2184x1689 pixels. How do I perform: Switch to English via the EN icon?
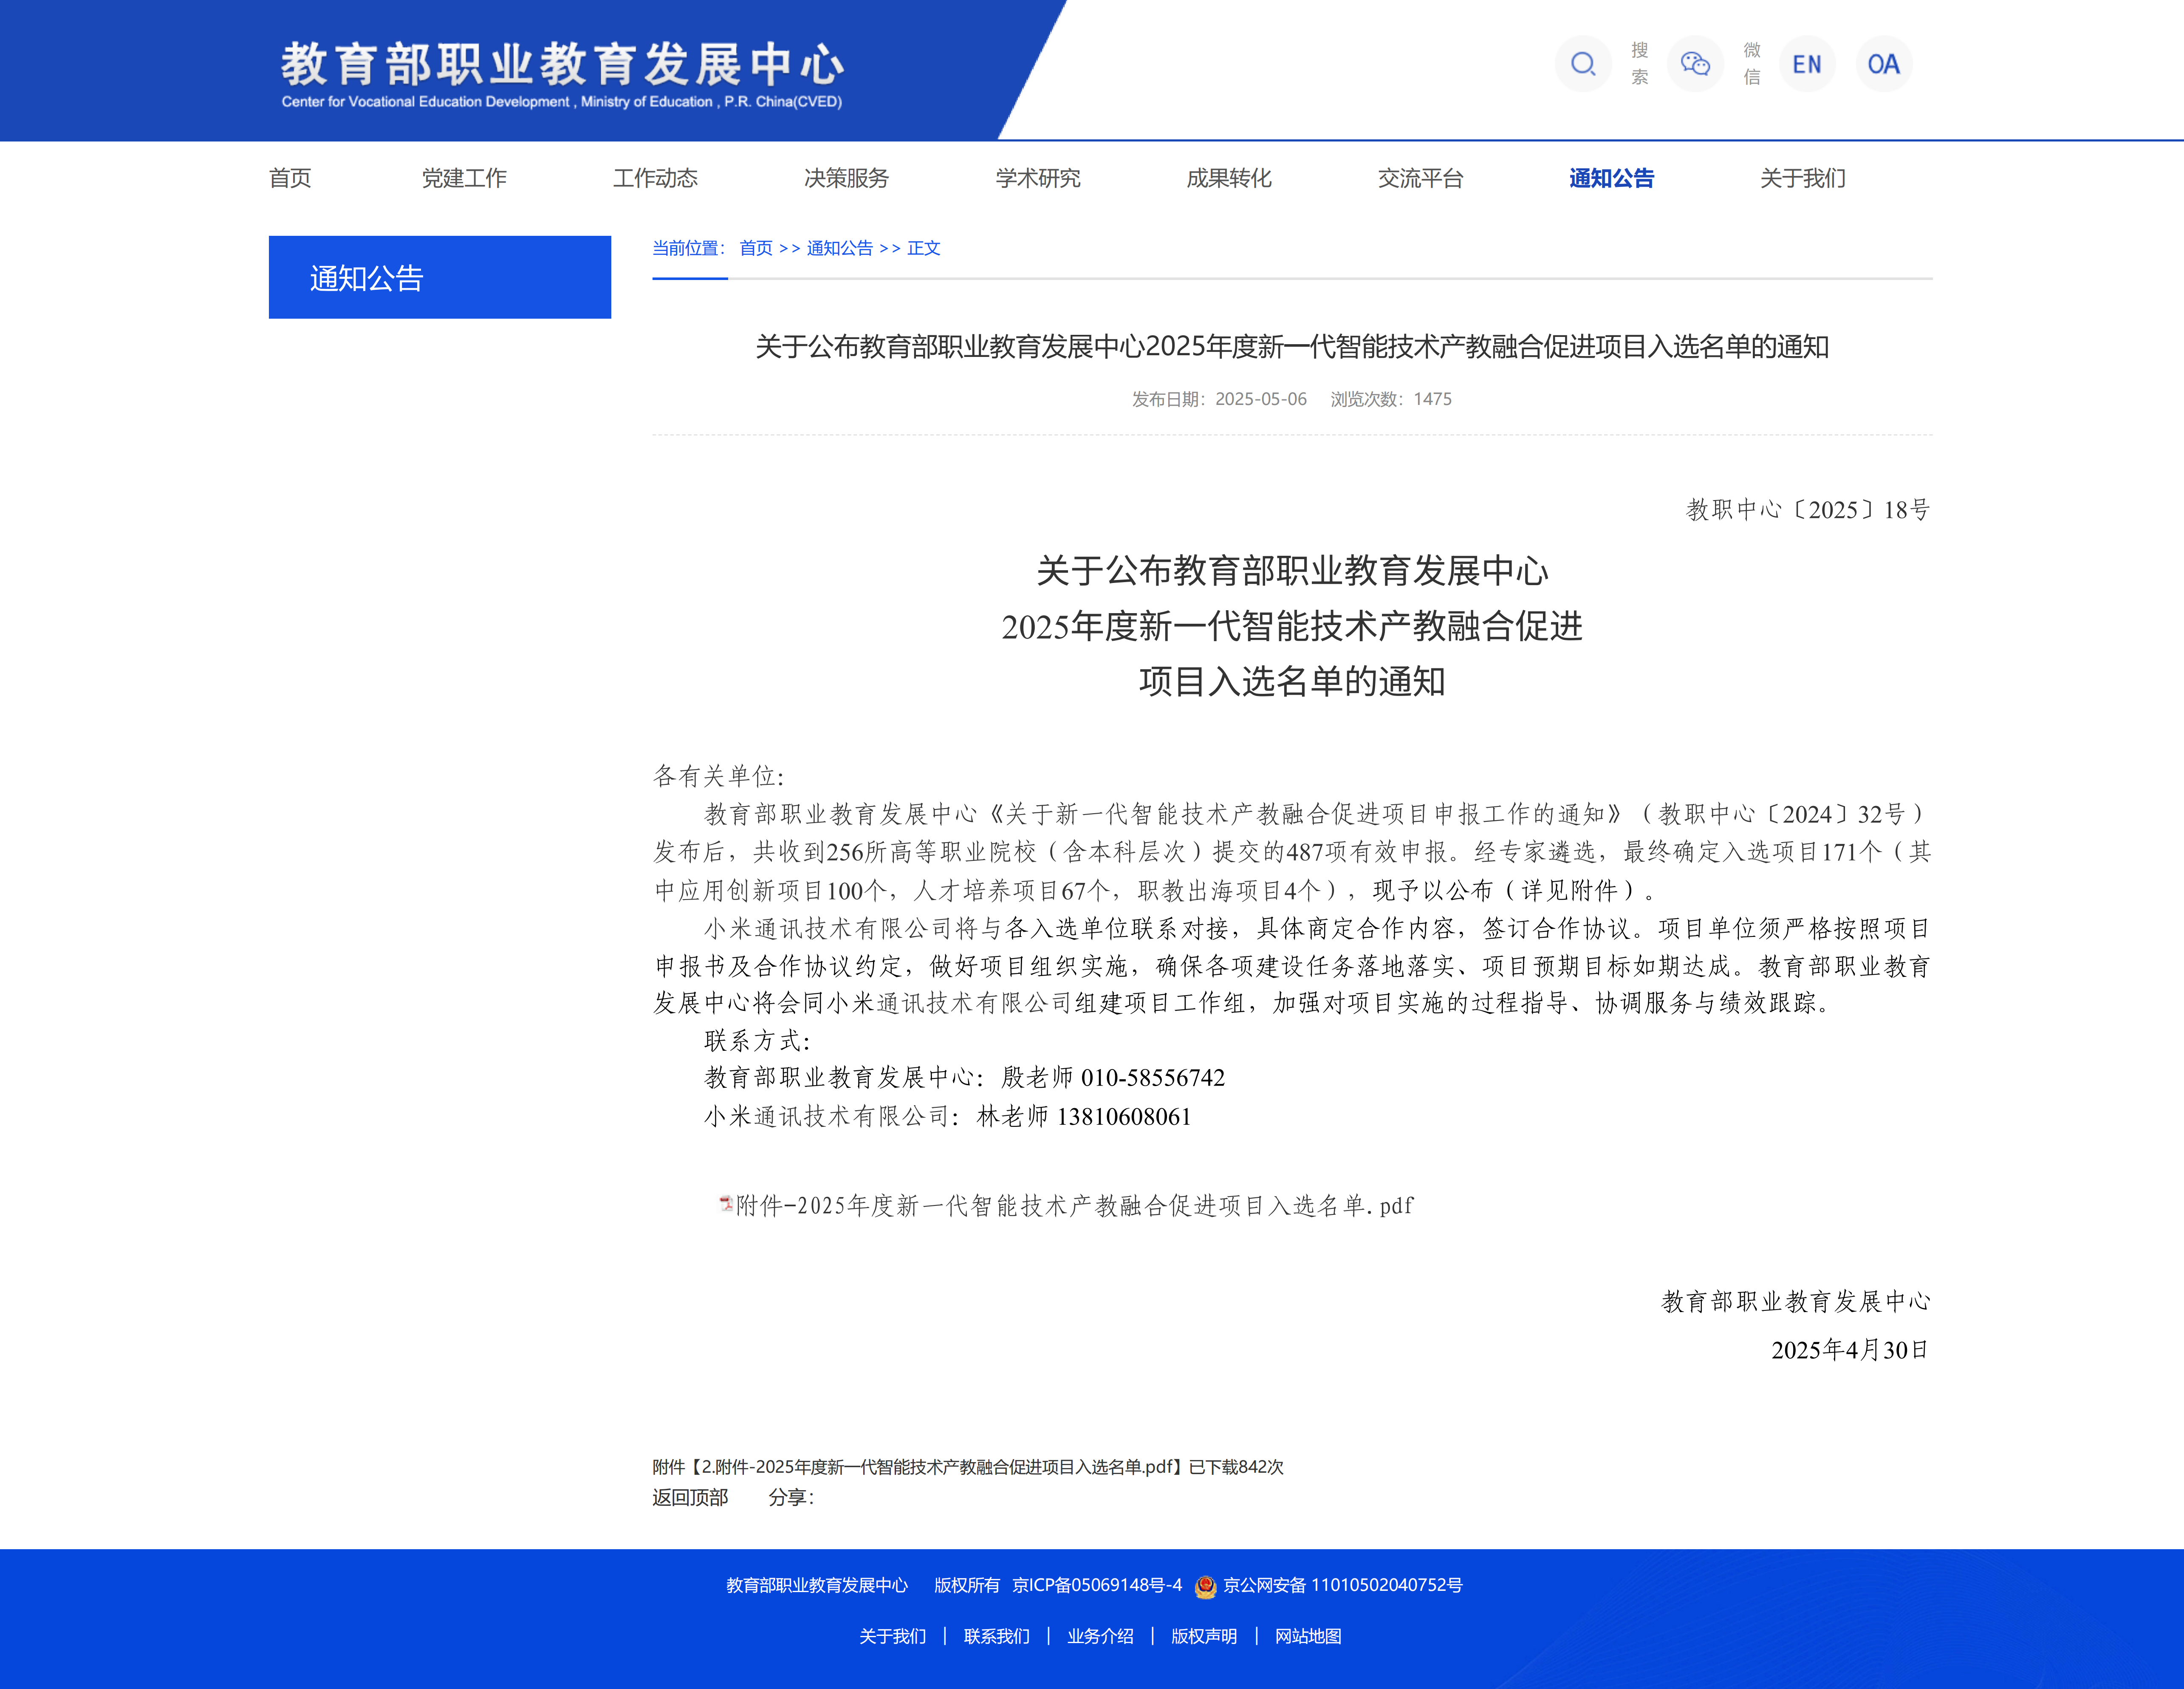[1807, 64]
